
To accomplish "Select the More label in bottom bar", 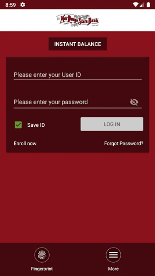I will pos(113,269).
